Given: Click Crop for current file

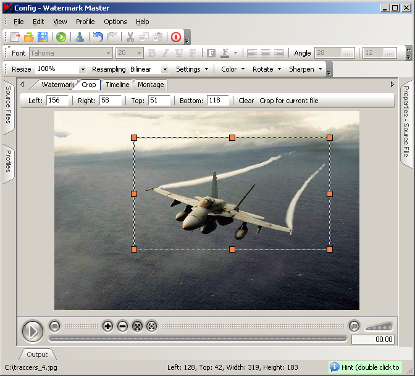Looking at the screenshot, I should point(289,101).
